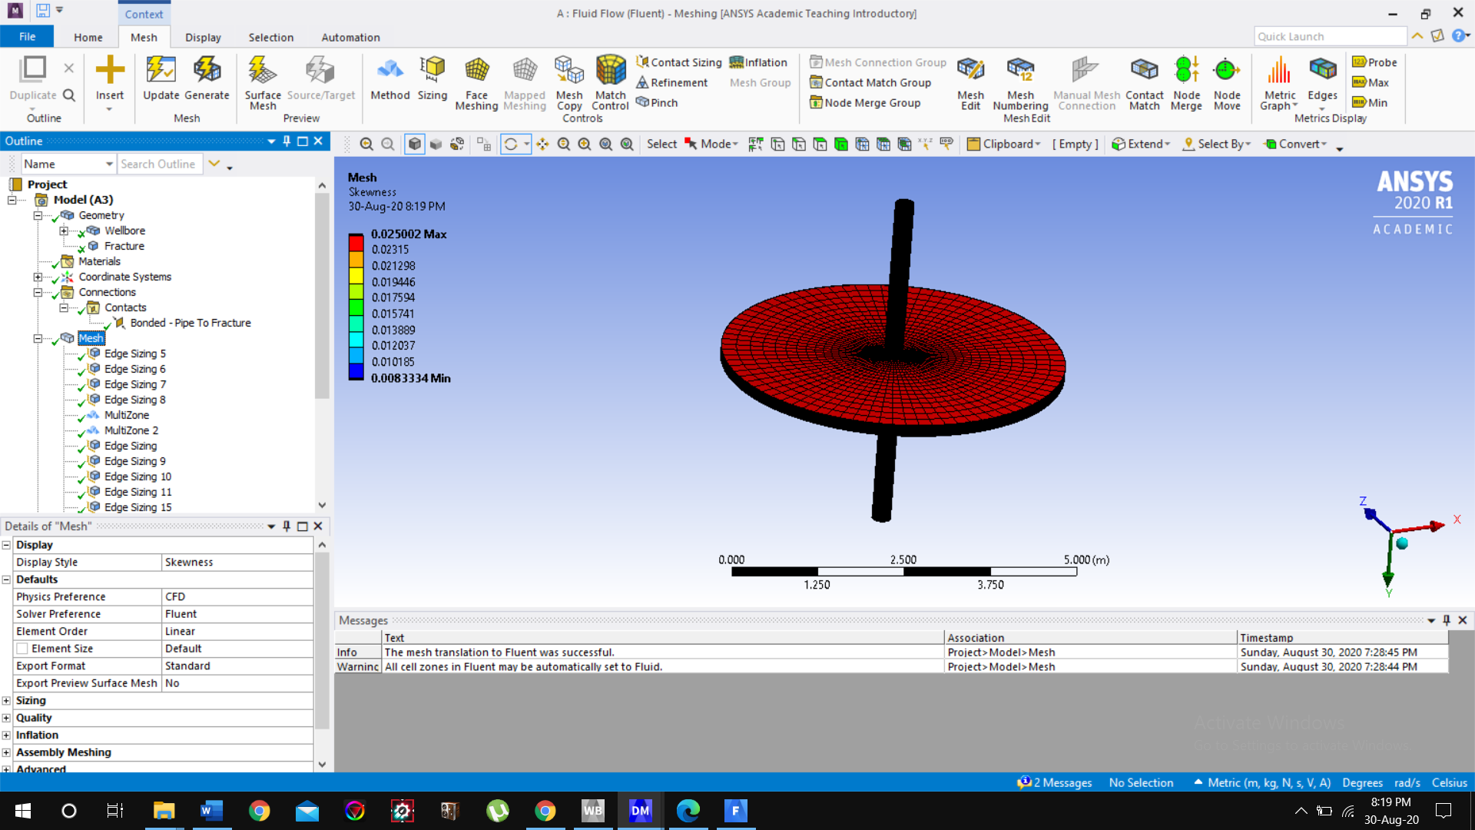Open the Select By dropdown
Screen dimensions: 1475x830
click(x=1217, y=144)
